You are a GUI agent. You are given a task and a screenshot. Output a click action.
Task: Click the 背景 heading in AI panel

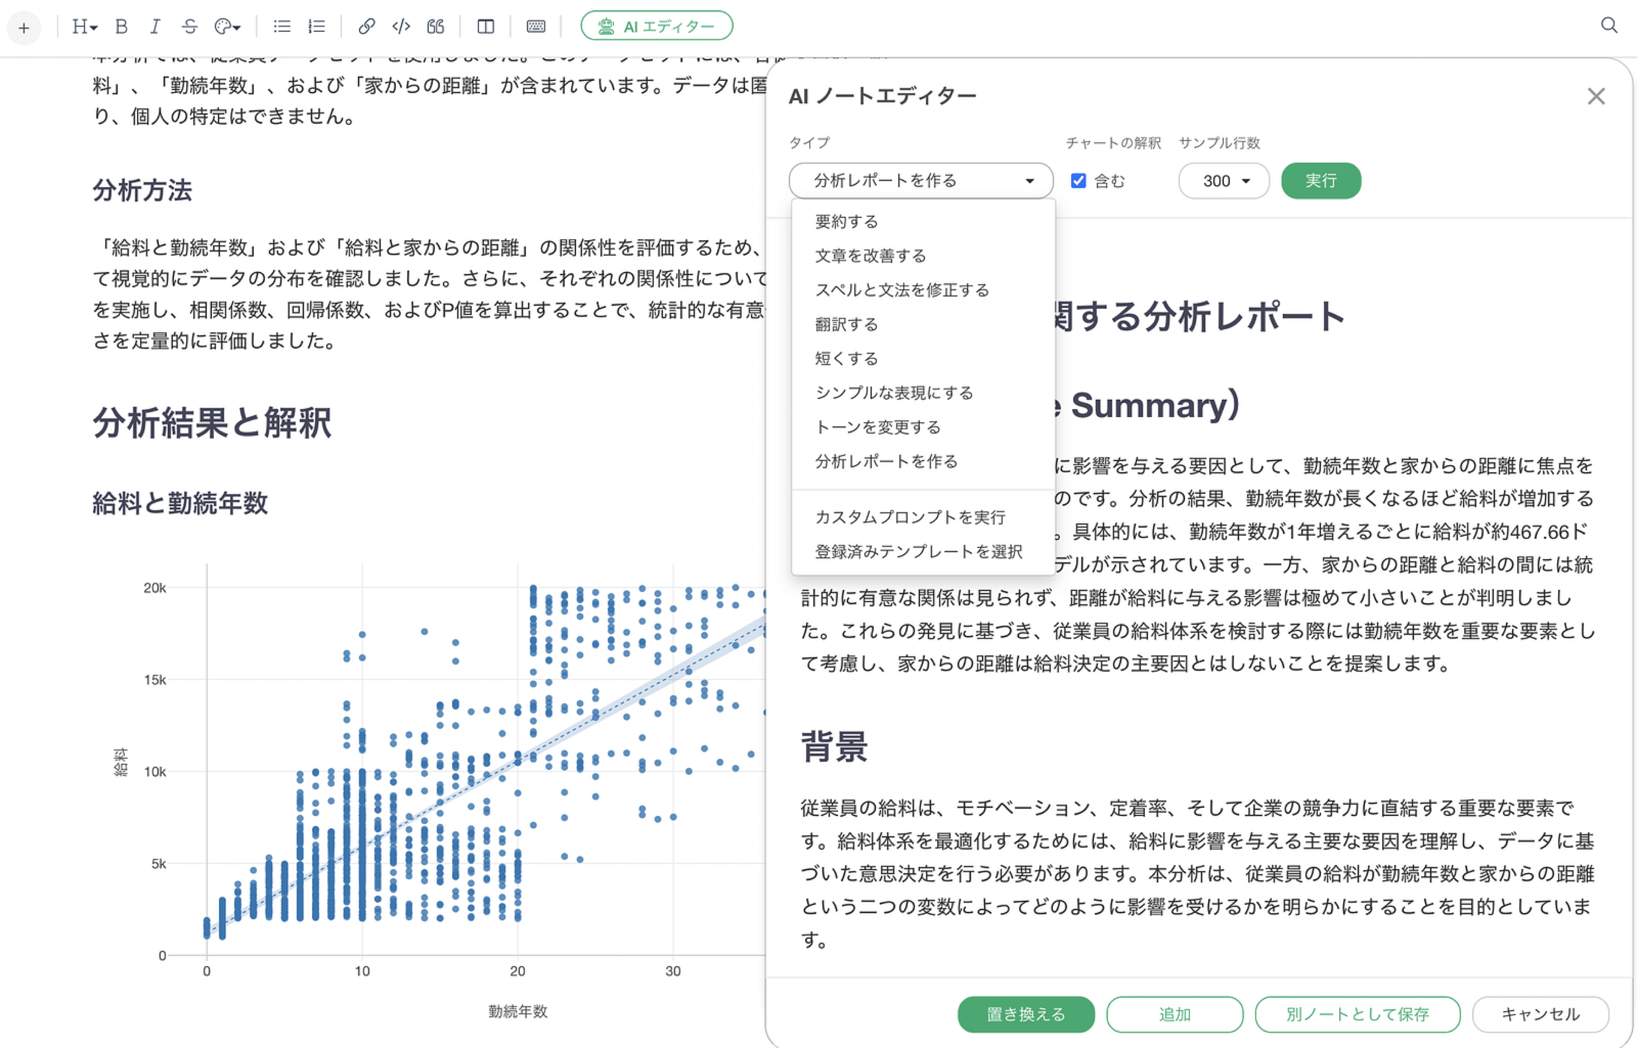pos(835,747)
